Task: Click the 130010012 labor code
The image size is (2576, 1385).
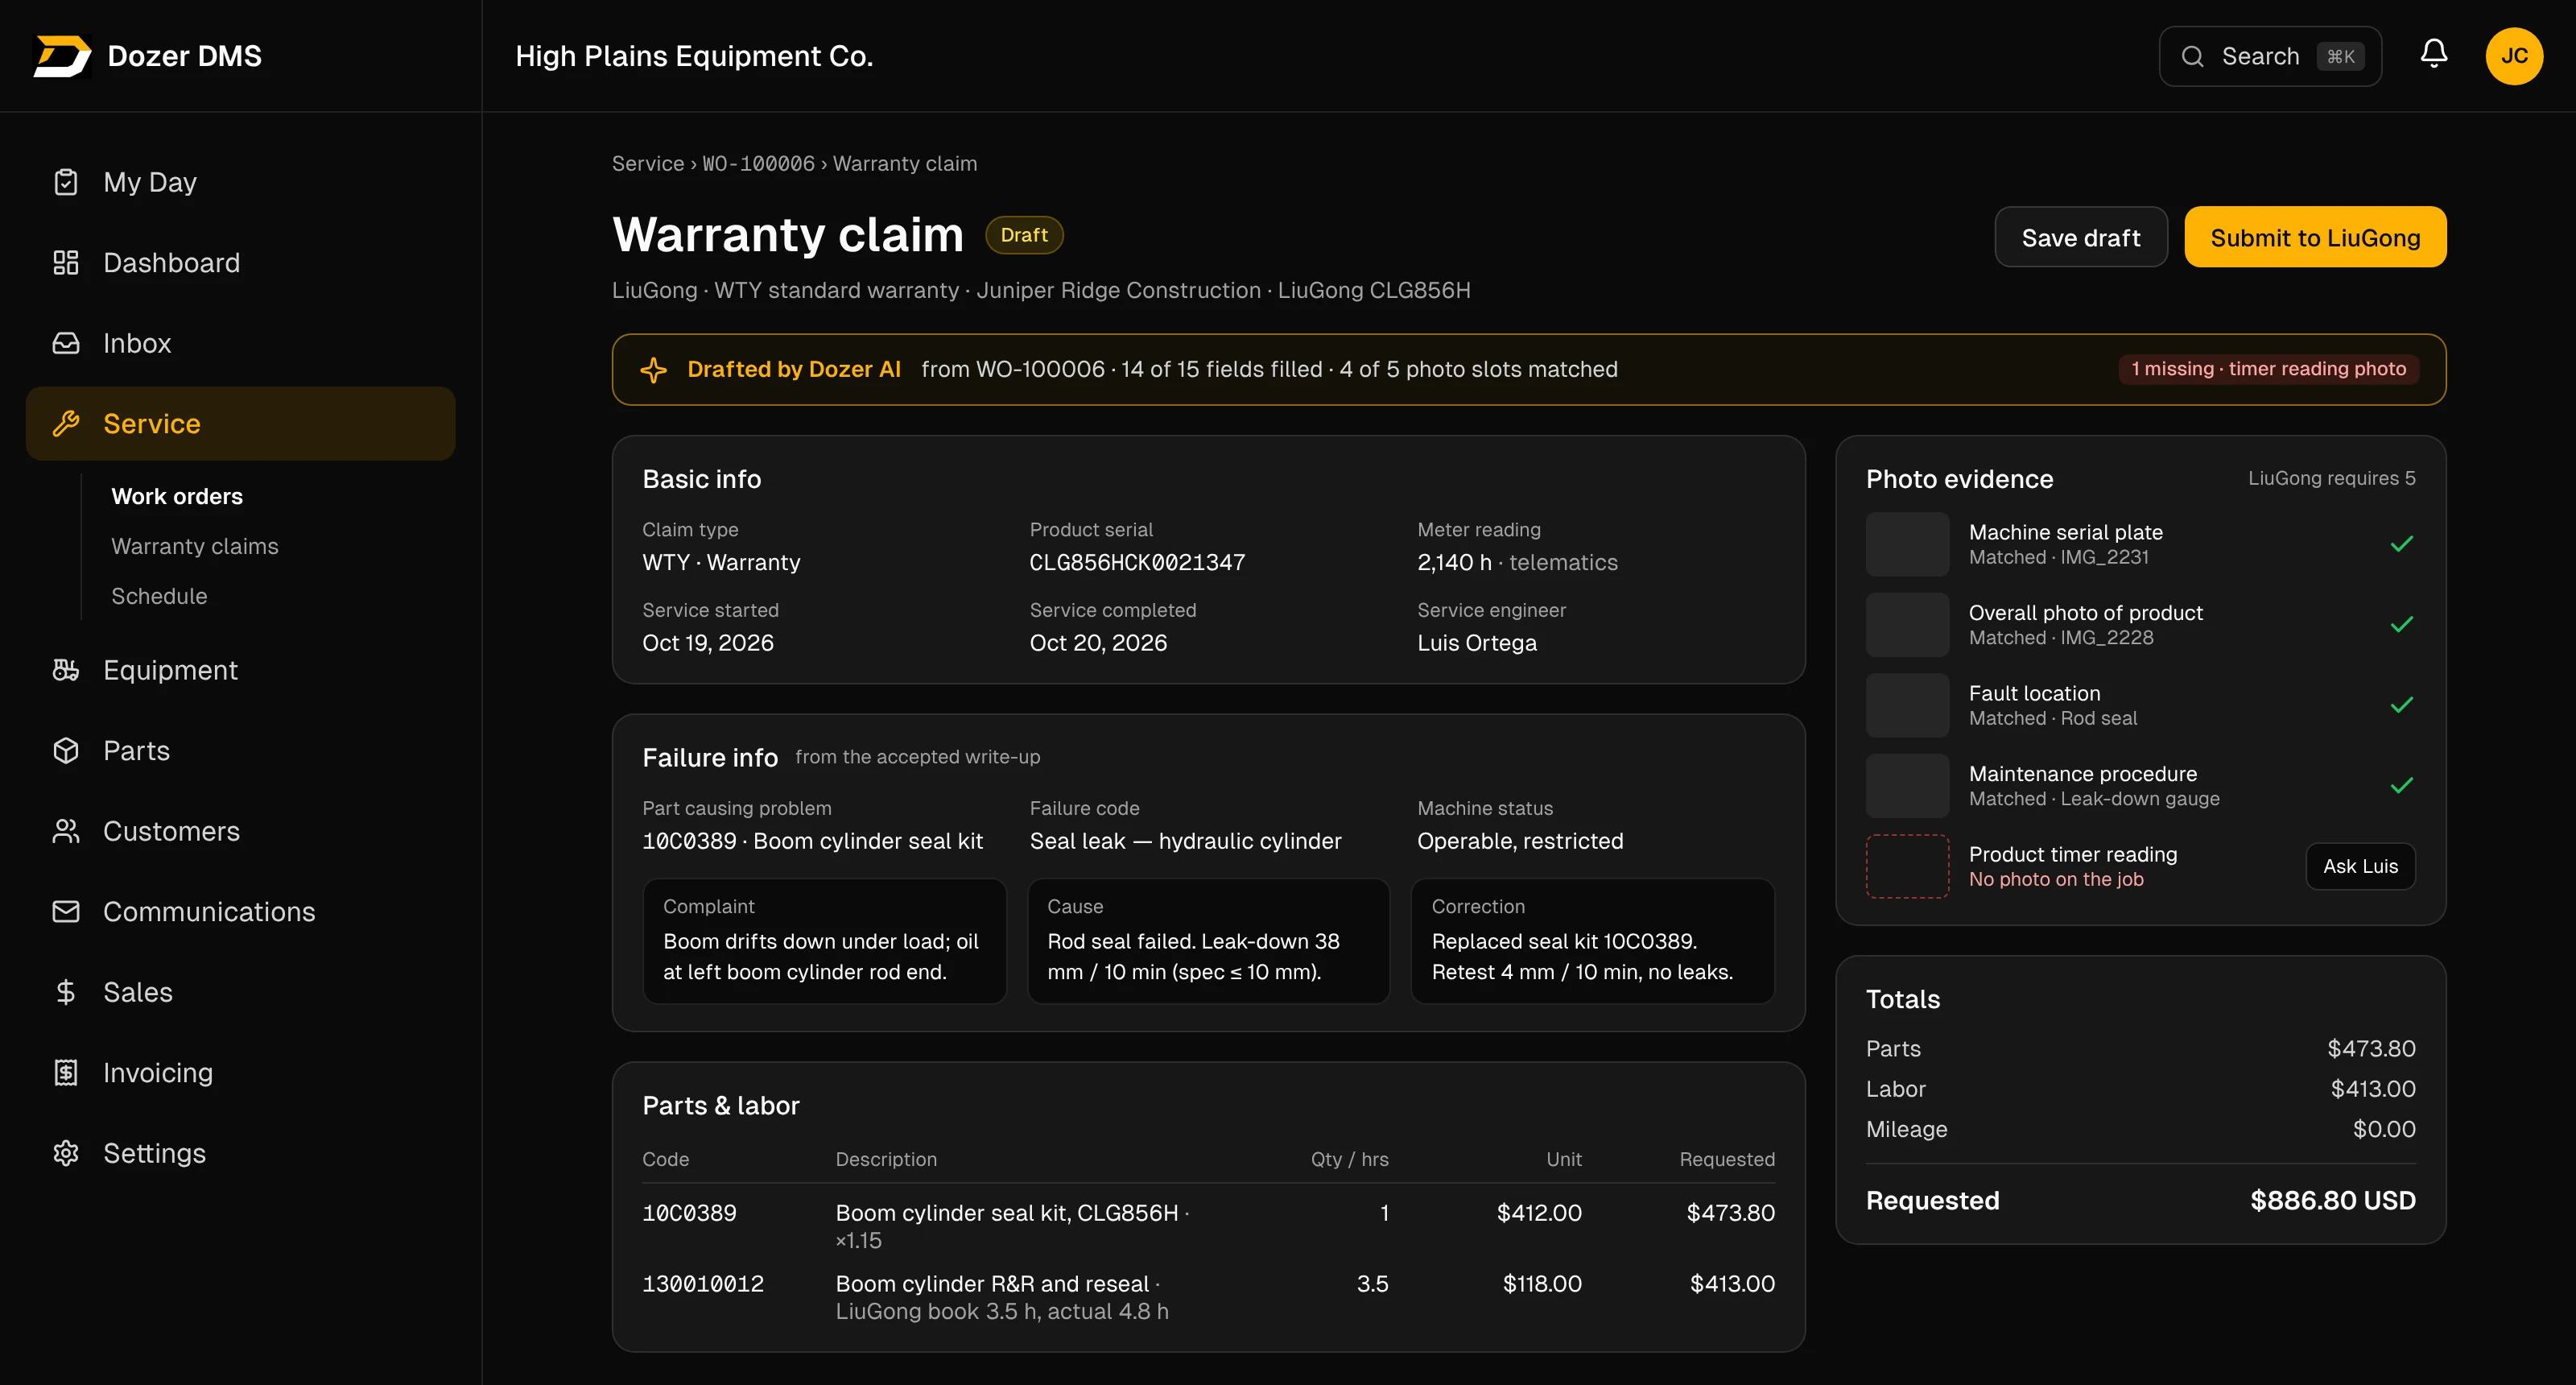Action: coord(703,1284)
